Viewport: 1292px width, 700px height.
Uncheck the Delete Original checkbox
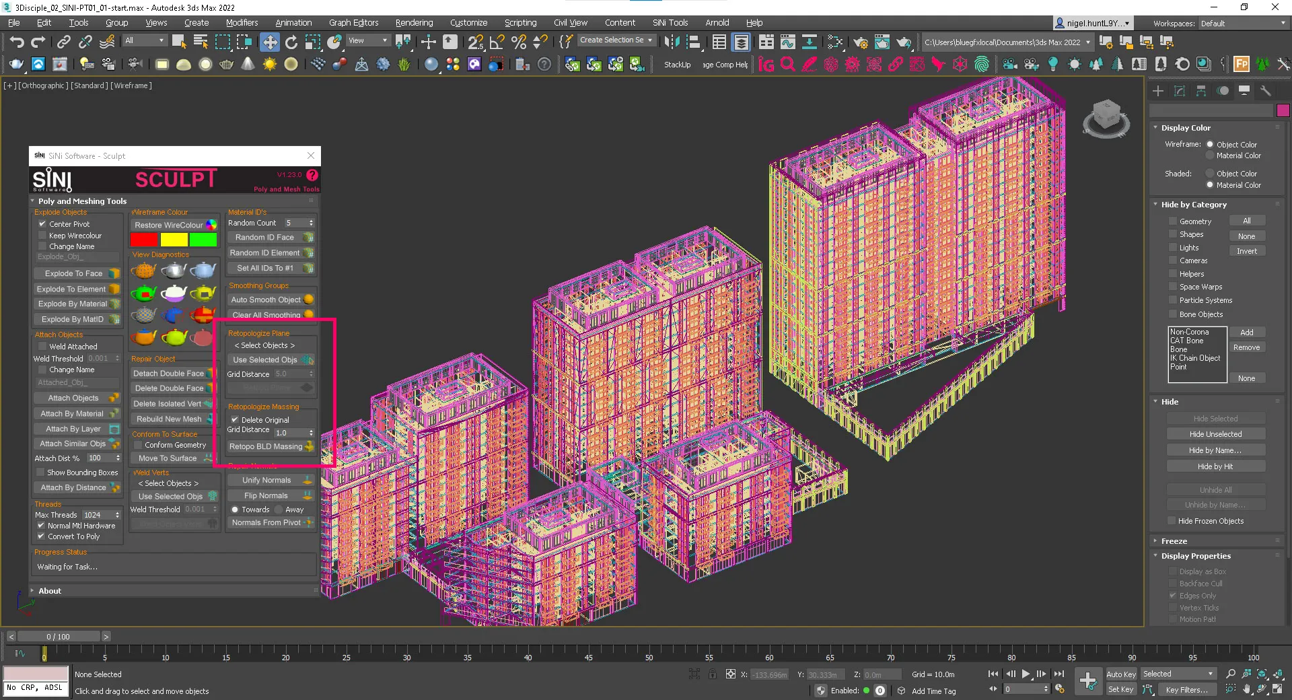(x=235, y=420)
